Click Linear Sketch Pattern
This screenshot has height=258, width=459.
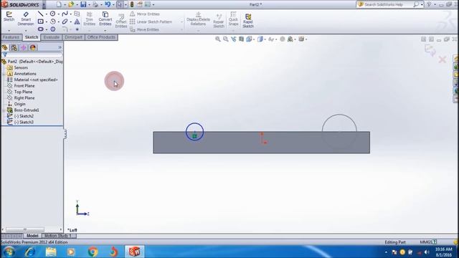[x=151, y=22]
